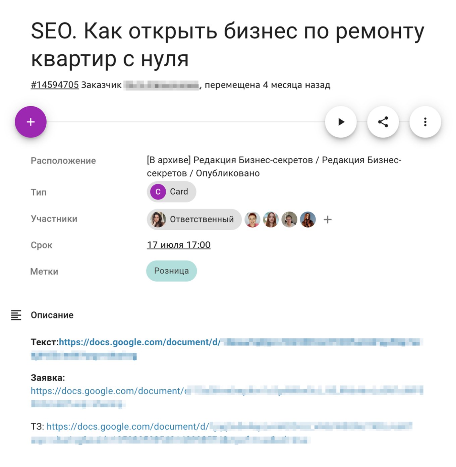Click the purple plus add button
This screenshot has width=456, height=467.
click(31, 122)
